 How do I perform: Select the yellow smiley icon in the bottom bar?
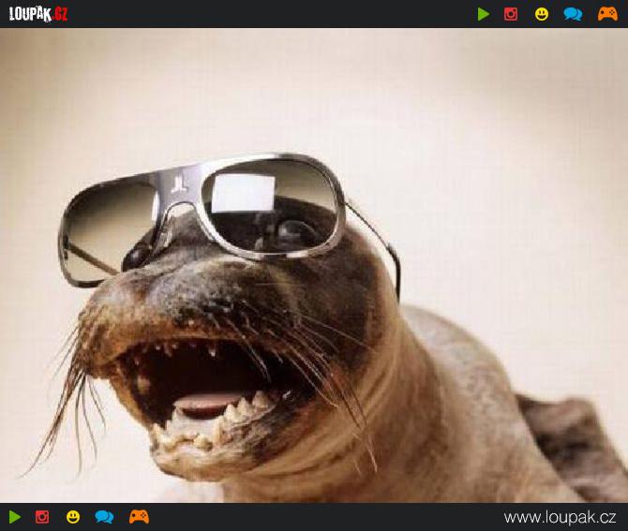pos(73,517)
